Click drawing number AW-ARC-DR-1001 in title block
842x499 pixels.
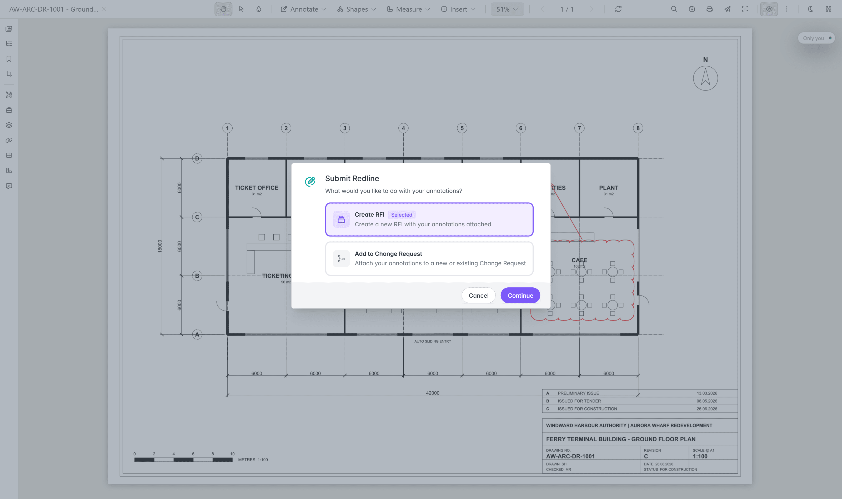570,456
